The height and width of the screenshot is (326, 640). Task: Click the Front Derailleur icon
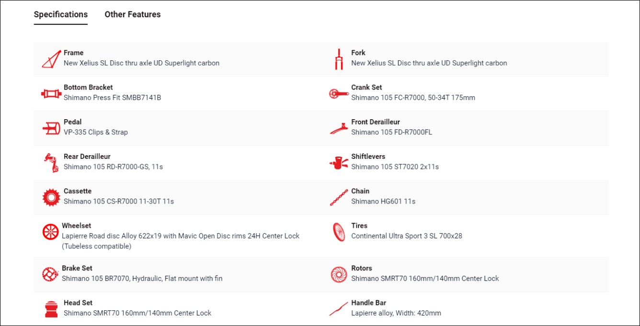tap(339, 128)
